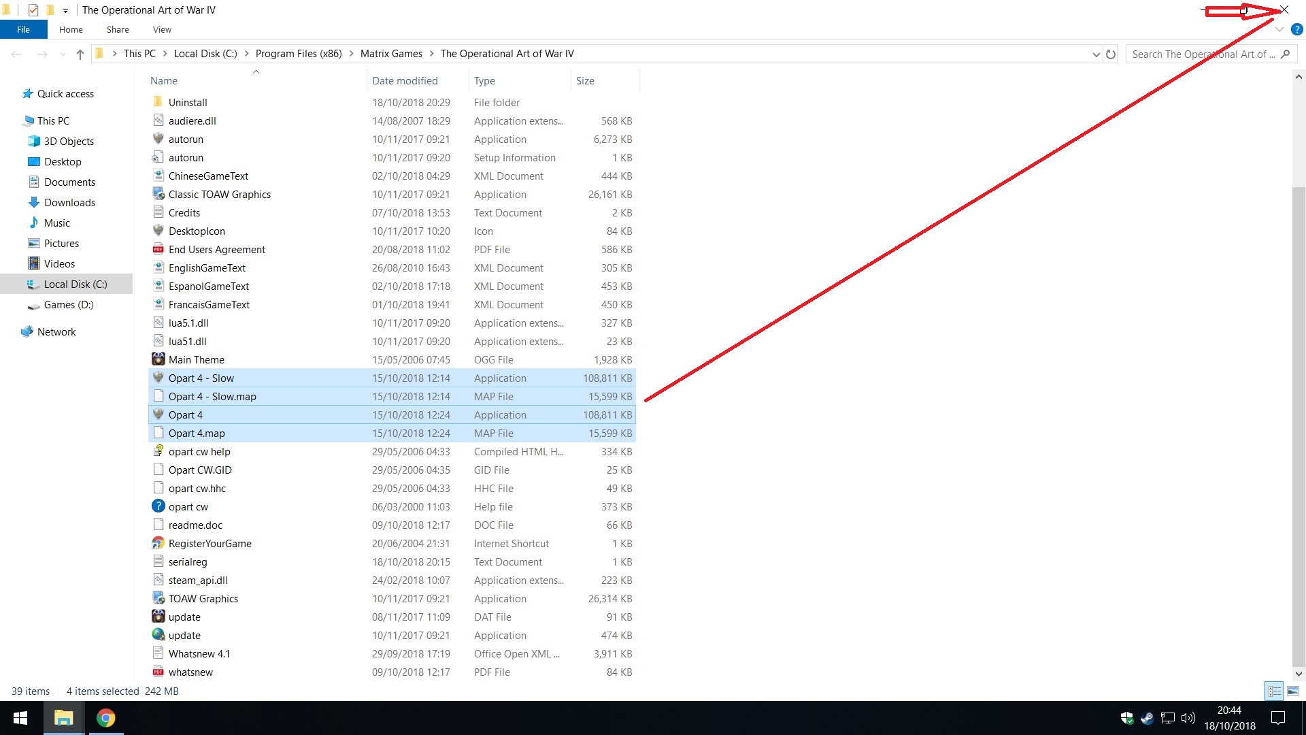Screen dimensions: 1306x735
Task: Expand the ribbon with the chevron
Action: pos(1279,30)
